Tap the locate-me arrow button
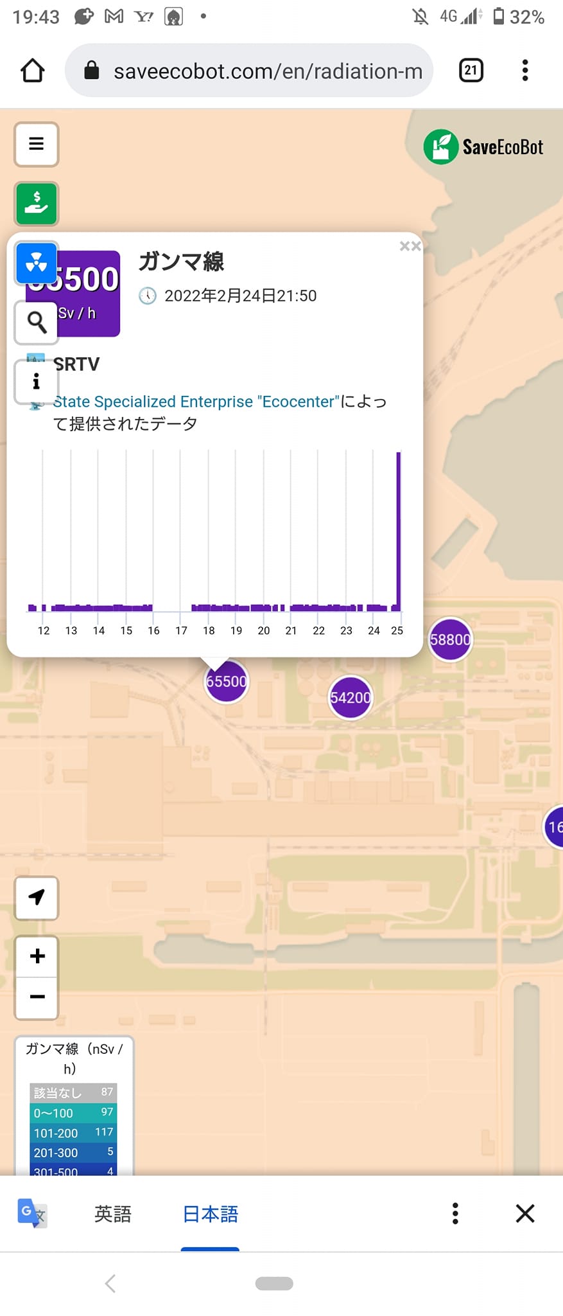563x1316 pixels. pyautogui.click(x=37, y=898)
